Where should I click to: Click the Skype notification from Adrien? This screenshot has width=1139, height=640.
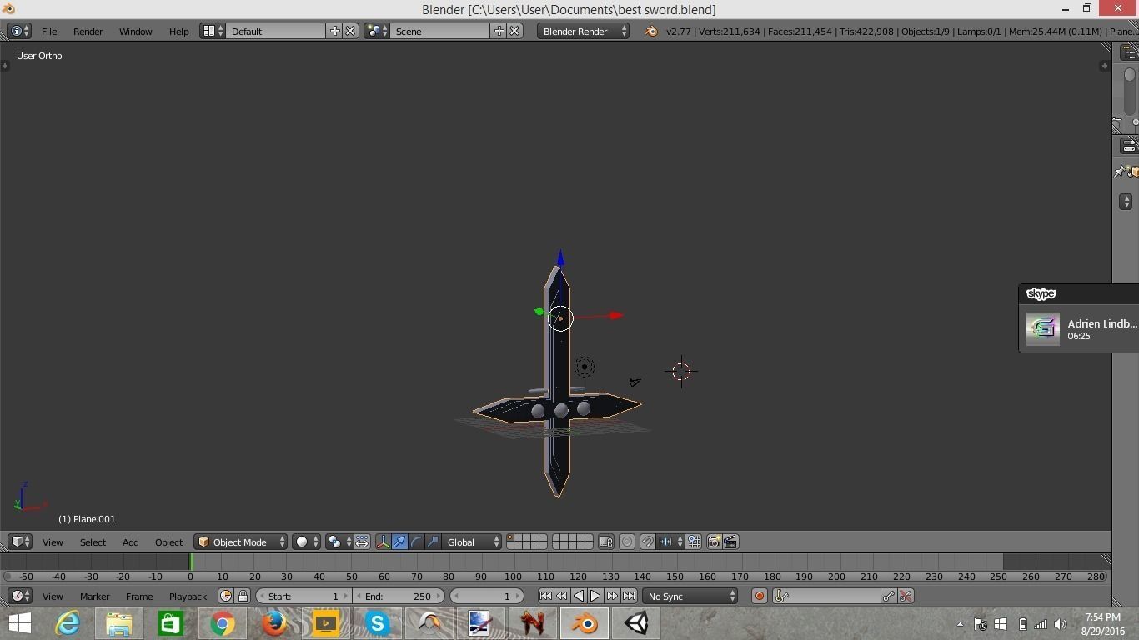click(x=1079, y=318)
